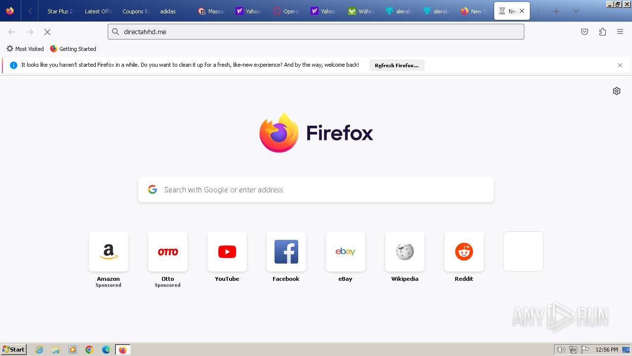This screenshot has height=356, width=632.
Task: Open the Getting Started bookmark
Action: pyautogui.click(x=73, y=49)
